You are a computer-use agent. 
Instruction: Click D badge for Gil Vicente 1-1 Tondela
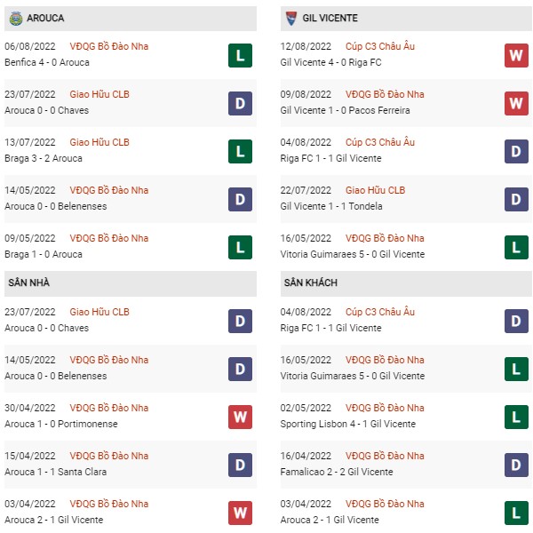516,199
